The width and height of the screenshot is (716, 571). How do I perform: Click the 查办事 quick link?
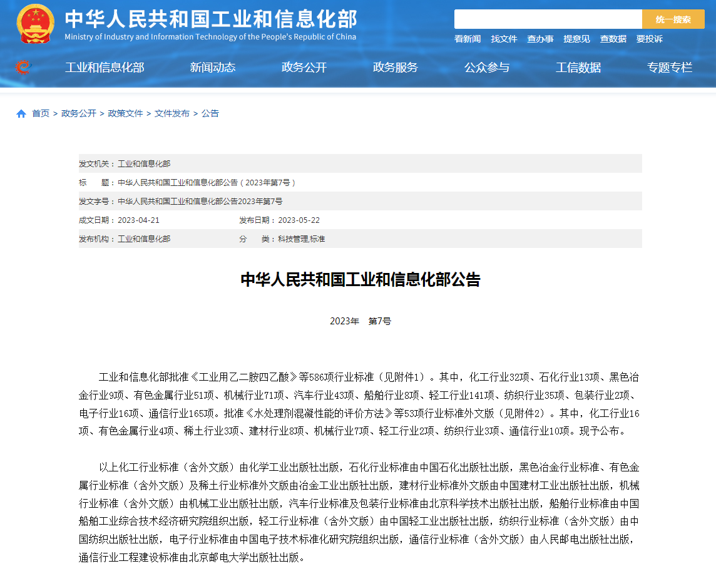tap(540, 39)
